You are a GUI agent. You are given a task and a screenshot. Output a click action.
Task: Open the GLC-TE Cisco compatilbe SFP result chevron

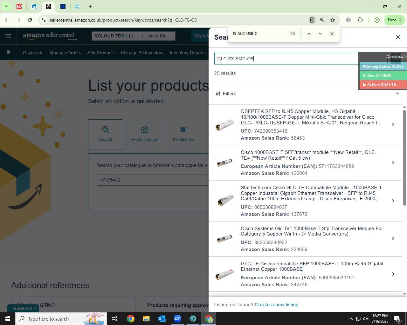coord(393,274)
